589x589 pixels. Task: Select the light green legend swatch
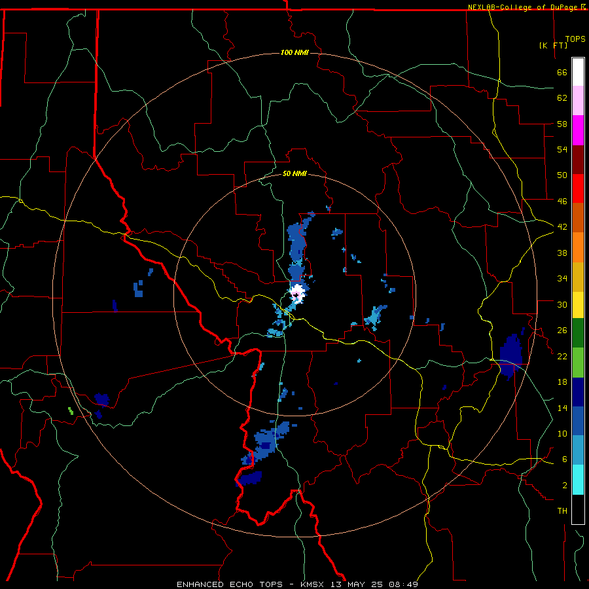[578, 362]
